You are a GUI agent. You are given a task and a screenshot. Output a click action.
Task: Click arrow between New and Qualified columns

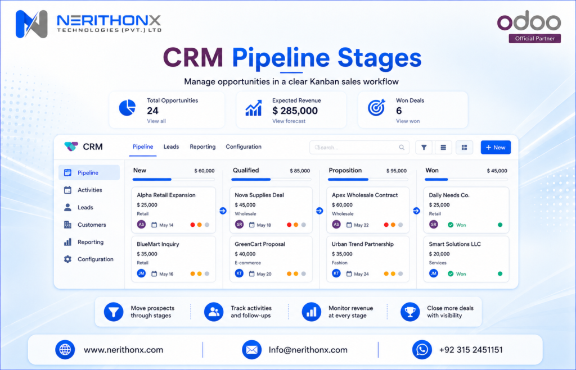[223, 211]
